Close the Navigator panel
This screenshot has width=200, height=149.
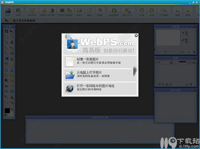point(195,26)
